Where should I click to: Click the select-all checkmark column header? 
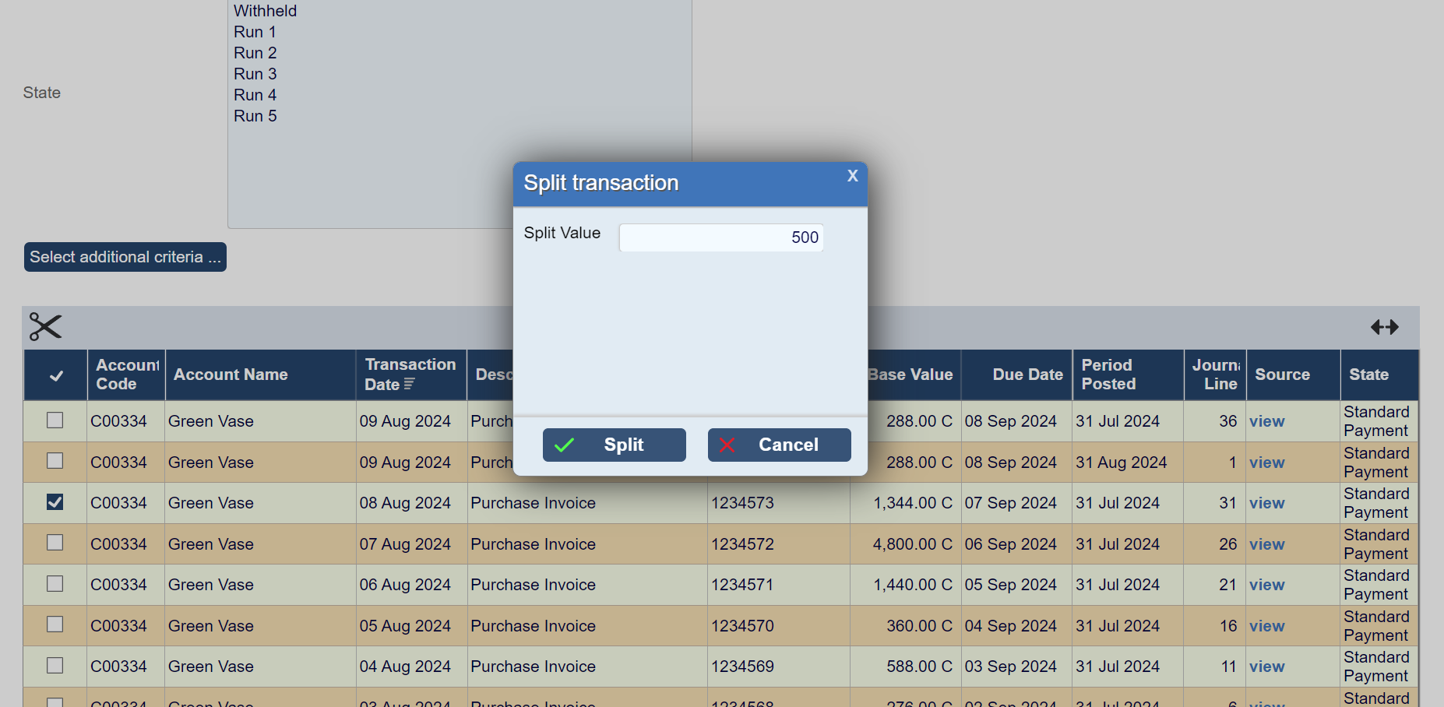[56, 376]
